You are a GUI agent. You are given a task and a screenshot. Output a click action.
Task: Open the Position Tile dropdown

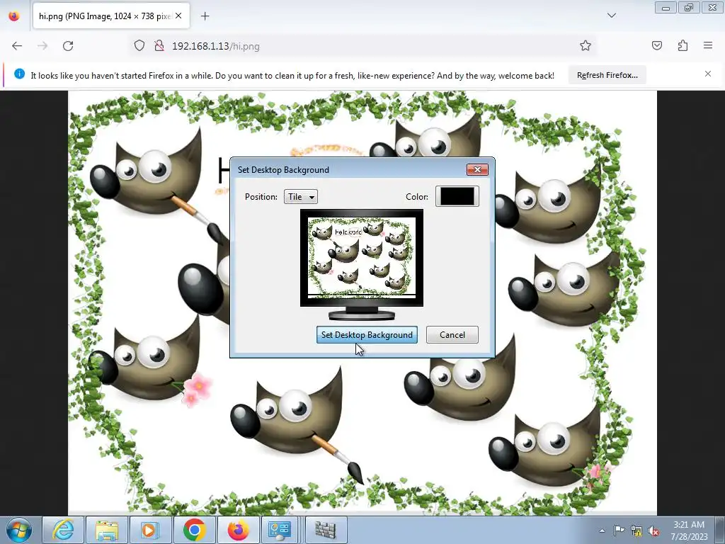click(300, 197)
